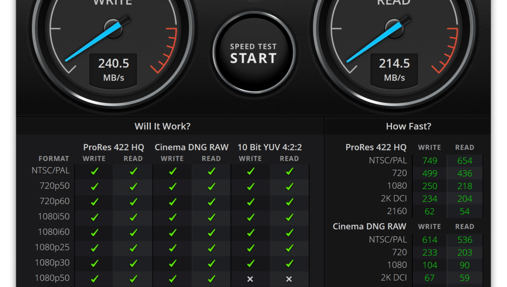The width and height of the screenshot is (507, 287).
Task: Click ProRes 1080 write value 250
Action: tap(430, 186)
